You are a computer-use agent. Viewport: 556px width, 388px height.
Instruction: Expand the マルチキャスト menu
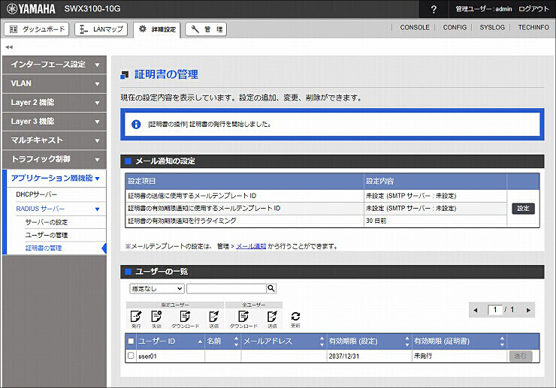pyautogui.click(x=54, y=140)
